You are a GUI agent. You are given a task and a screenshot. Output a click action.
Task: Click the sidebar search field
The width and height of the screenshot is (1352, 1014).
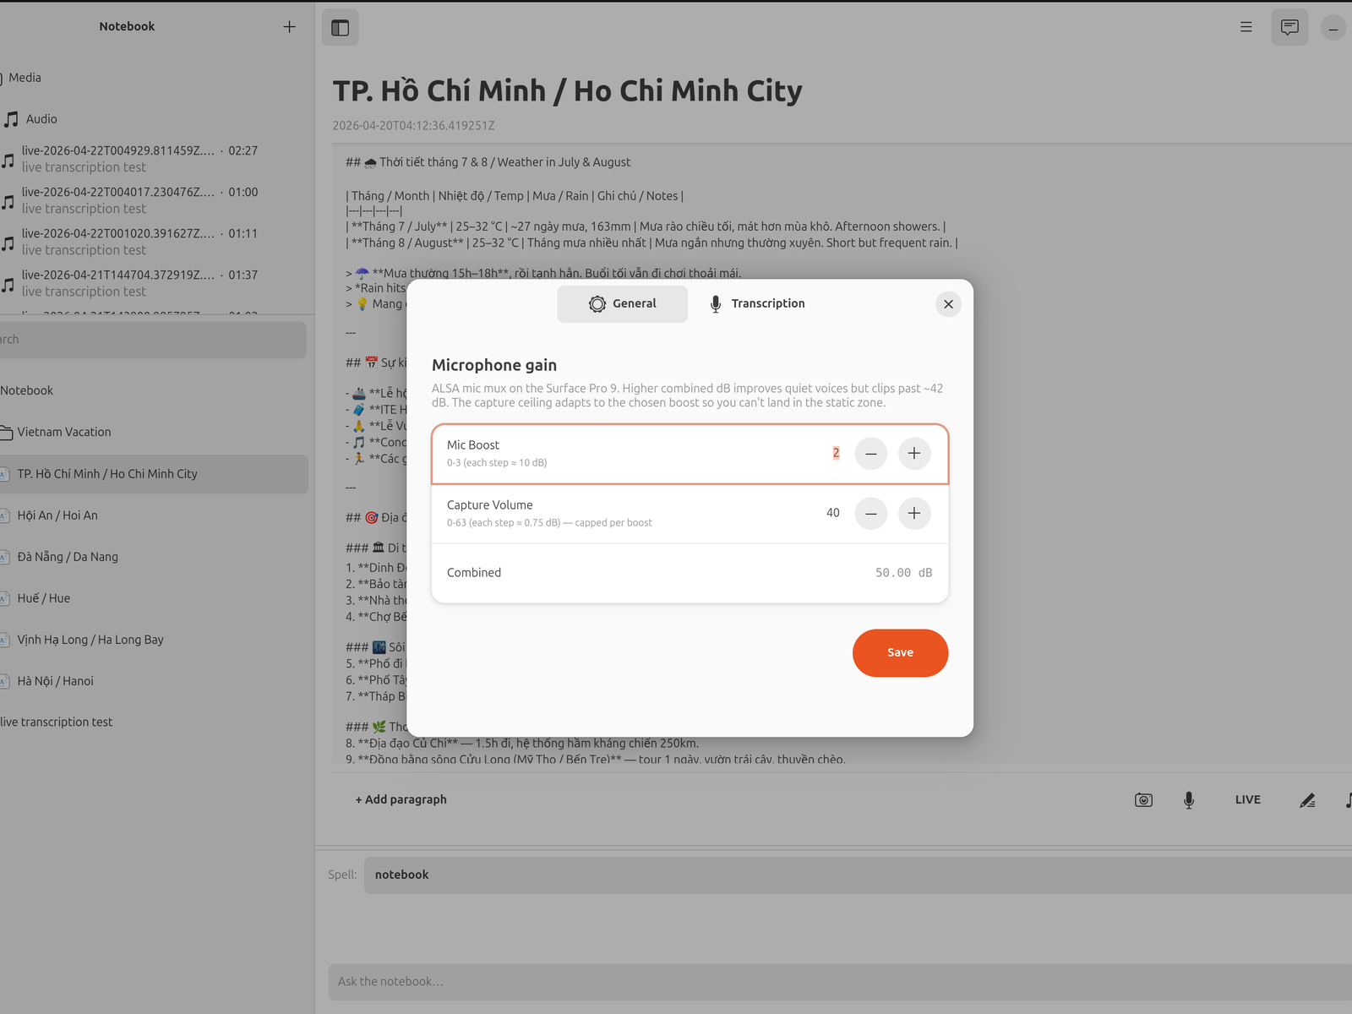click(x=153, y=340)
